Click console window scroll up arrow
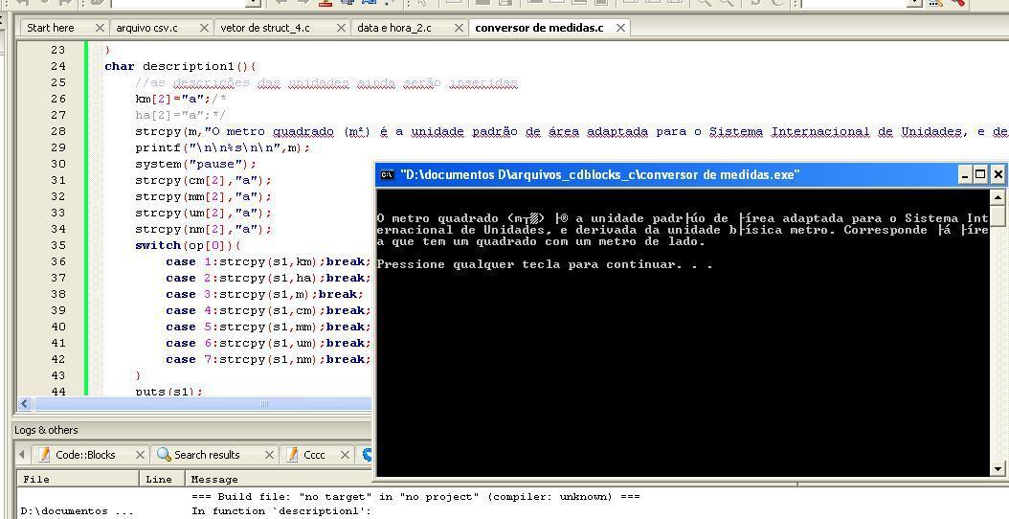Viewport: 1009px width, 519px height. (998, 197)
